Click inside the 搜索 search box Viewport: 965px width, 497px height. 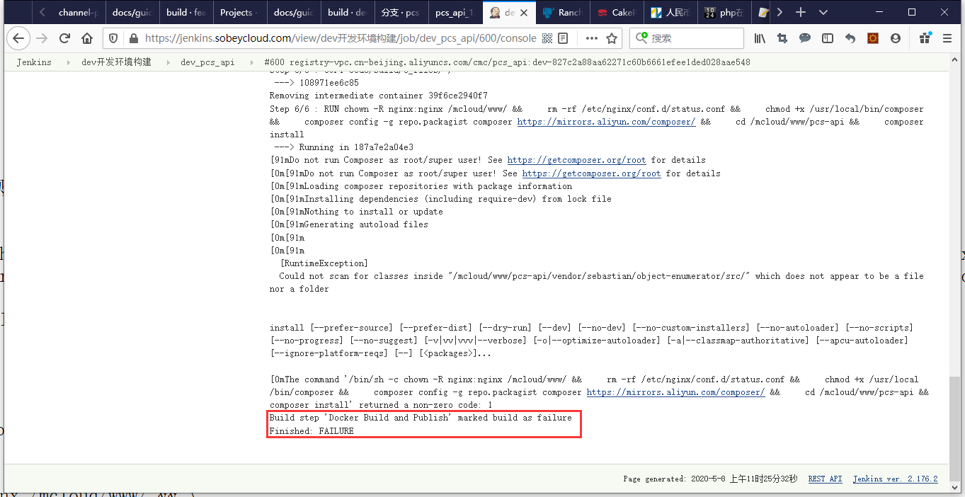tap(694, 38)
